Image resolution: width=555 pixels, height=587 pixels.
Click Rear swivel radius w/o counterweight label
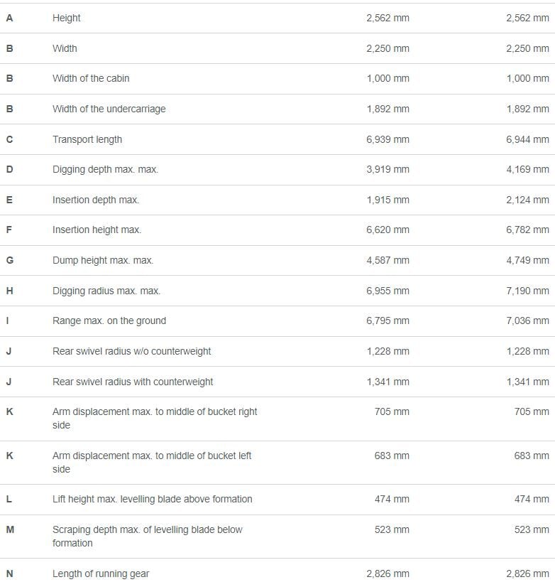point(131,351)
